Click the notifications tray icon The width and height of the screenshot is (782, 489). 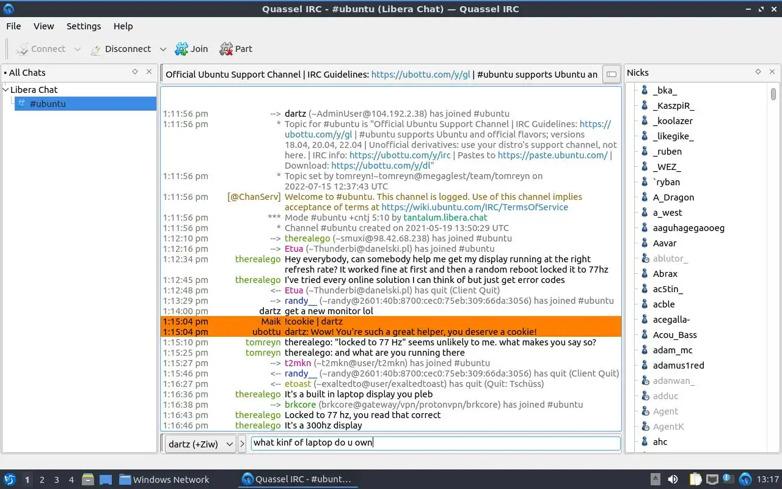(728, 479)
